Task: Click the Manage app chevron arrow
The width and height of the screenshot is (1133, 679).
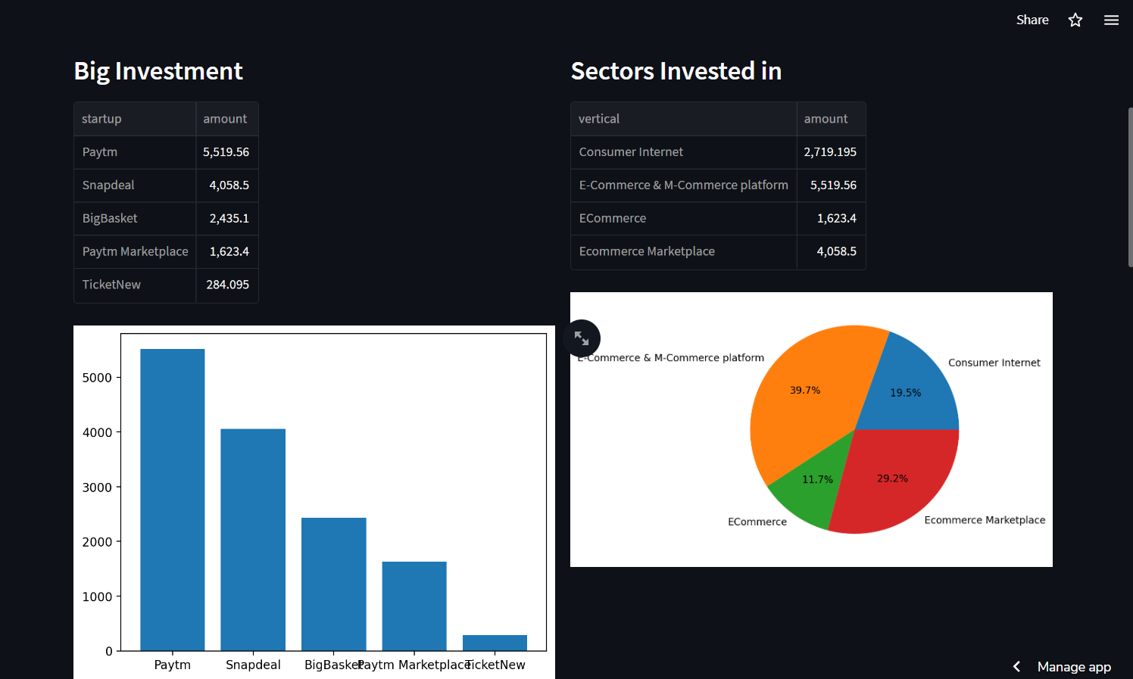Action: [x=1016, y=666]
